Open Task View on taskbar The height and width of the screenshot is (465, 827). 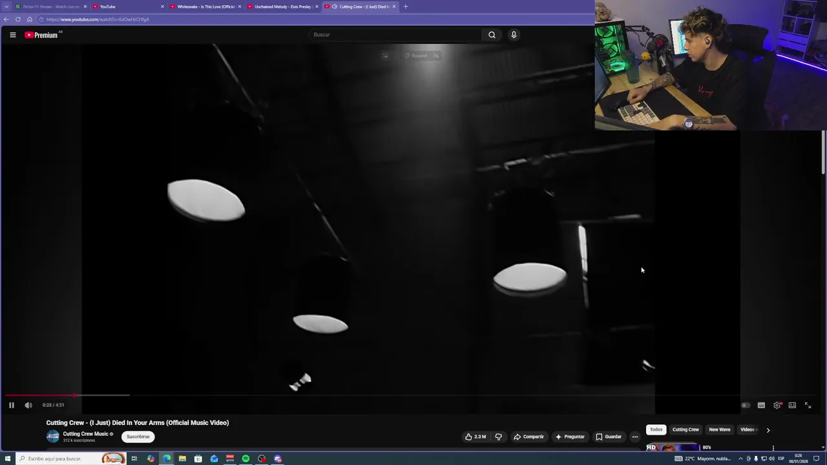tap(134, 459)
